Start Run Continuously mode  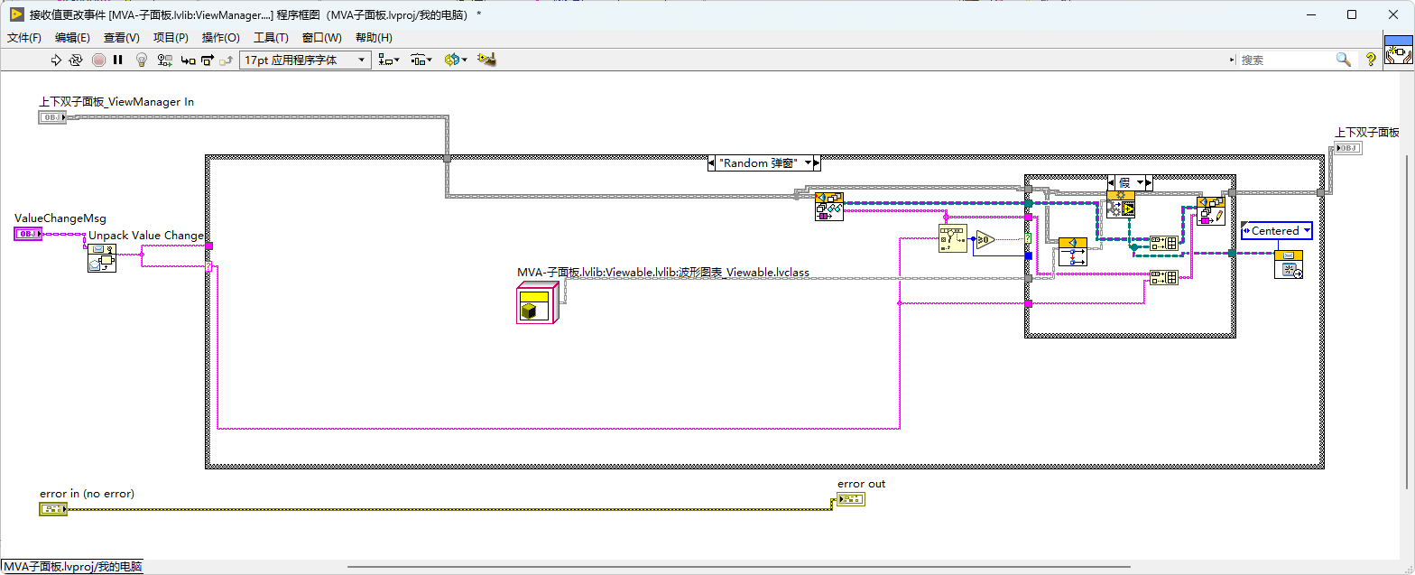76,60
